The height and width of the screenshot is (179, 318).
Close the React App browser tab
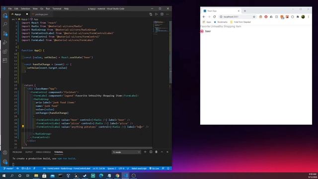238,11
